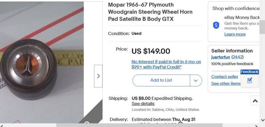Click the back-to-top up arrow button

coord(255,101)
